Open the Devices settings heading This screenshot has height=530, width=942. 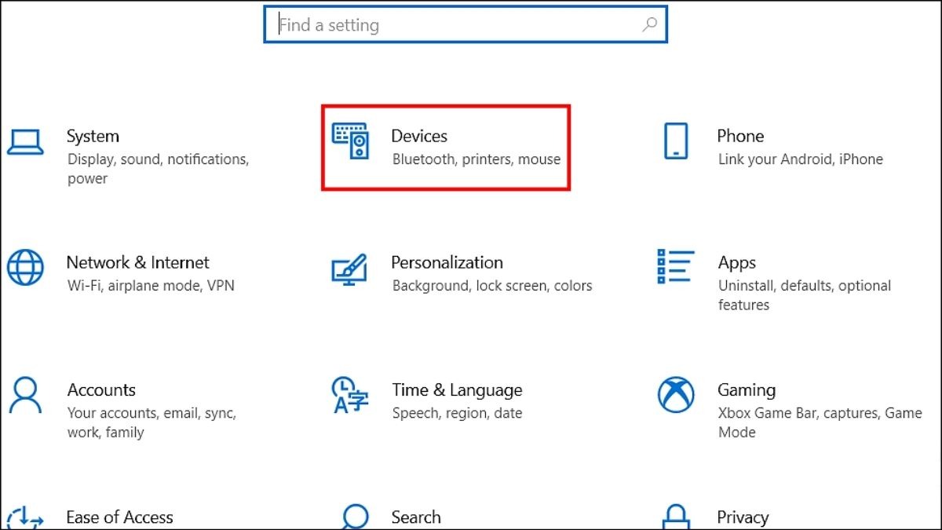419,136
